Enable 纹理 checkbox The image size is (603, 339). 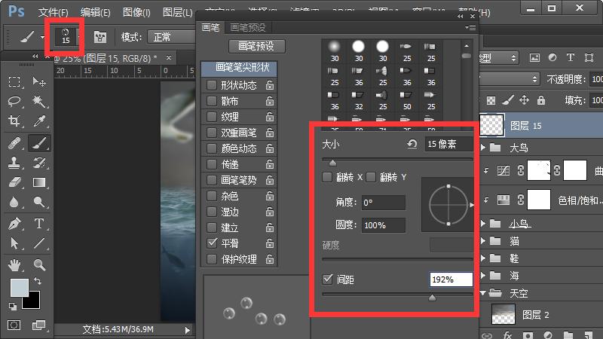(x=212, y=117)
